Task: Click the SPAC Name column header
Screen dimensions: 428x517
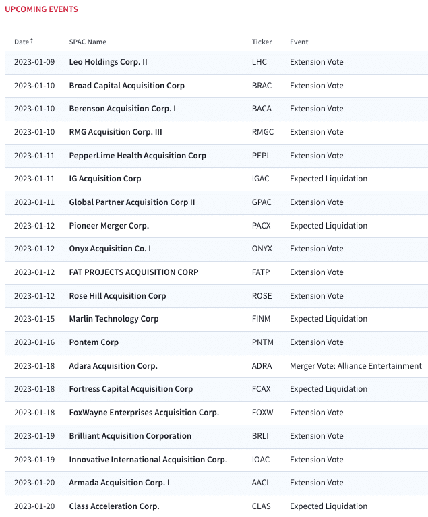Action: click(x=88, y=42)
